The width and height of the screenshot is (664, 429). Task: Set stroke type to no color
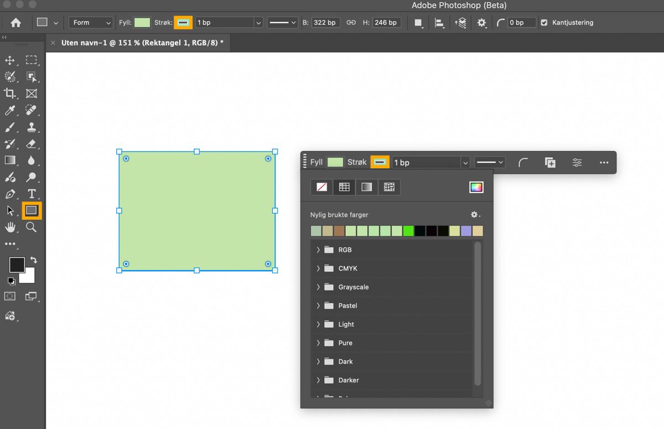[321, 187]
